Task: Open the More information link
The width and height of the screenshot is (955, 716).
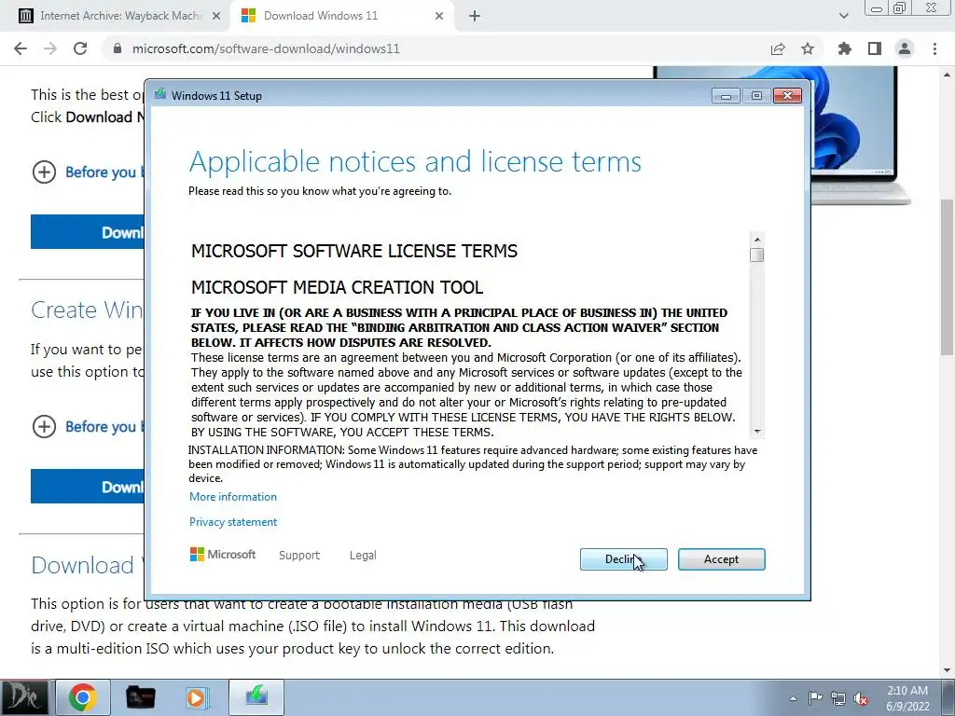Action: pos(232,496)
